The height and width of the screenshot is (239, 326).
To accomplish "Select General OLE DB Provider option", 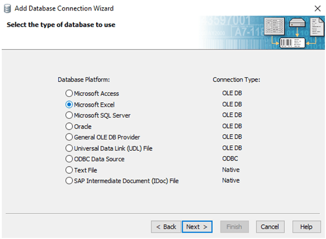I will 69,137.
